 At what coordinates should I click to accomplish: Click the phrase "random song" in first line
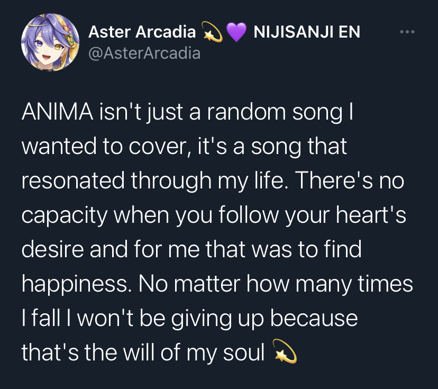pos(275,113)
